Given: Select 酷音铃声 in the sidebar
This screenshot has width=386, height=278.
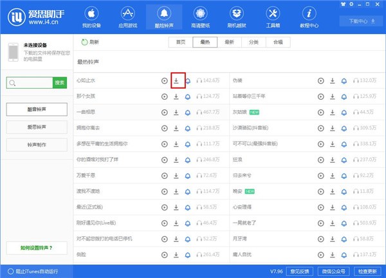Looking at the screenshot, I should 37,109.
